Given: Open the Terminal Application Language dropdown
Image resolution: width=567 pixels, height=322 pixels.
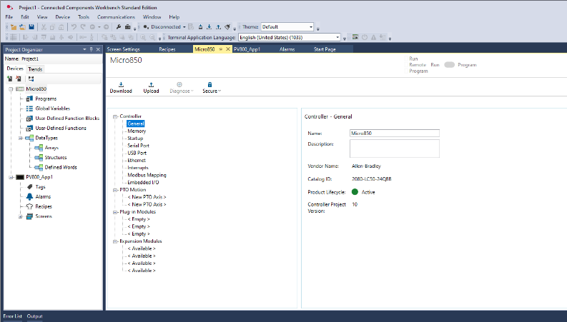Looking at the screenshot, I should coord(337,37).
